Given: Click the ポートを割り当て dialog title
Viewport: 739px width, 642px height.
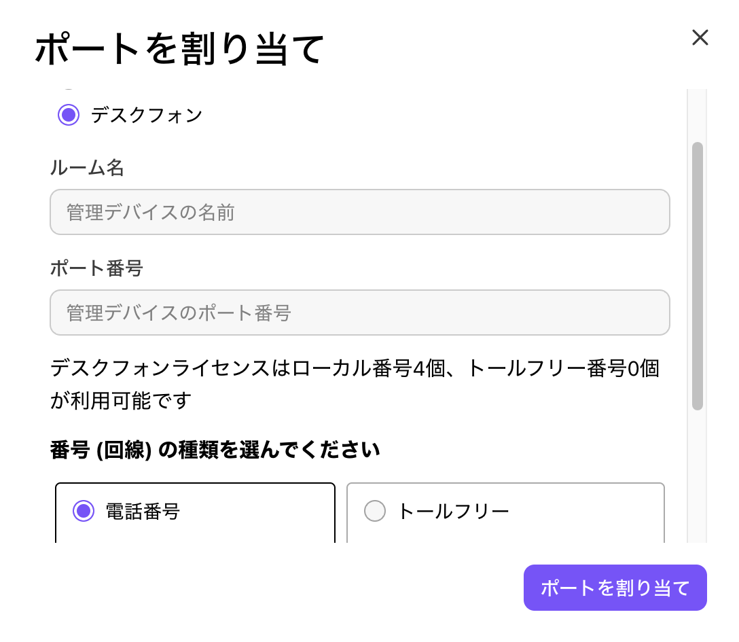Looking at the screenshot, I should 180,50.
